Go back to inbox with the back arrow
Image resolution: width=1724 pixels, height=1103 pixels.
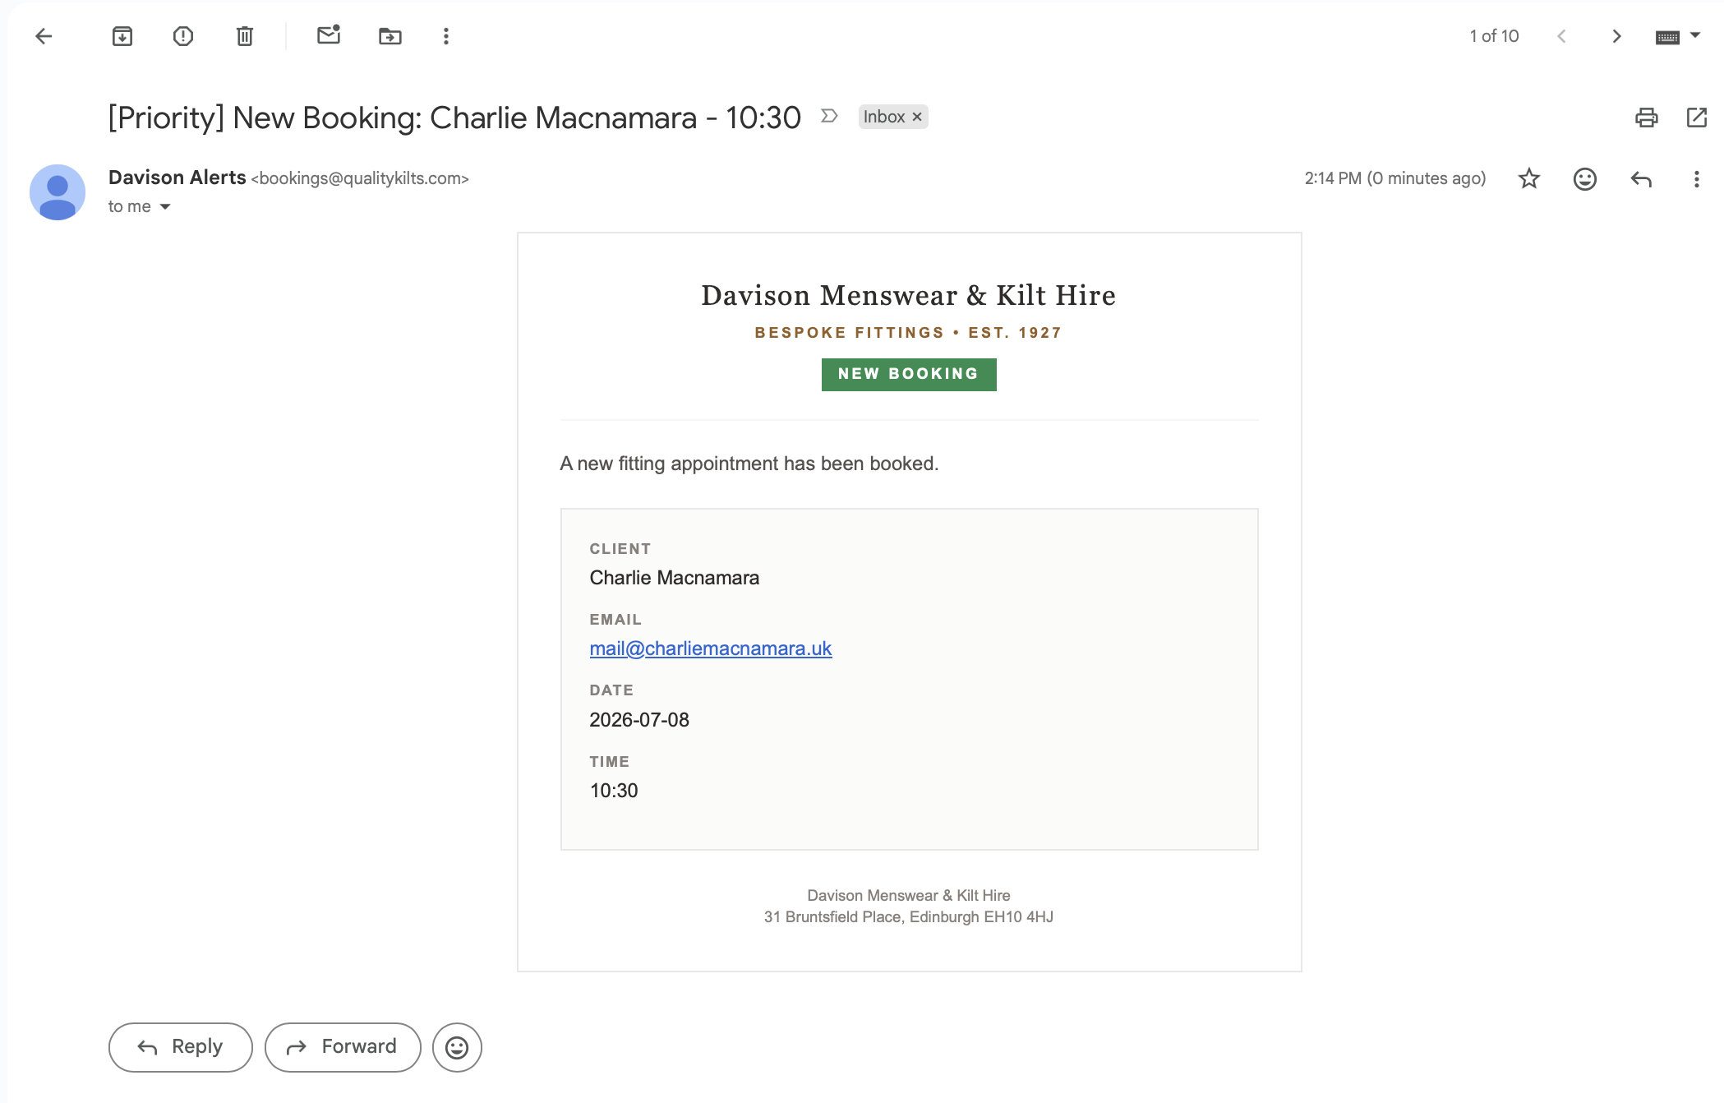(x=44, y=36)
